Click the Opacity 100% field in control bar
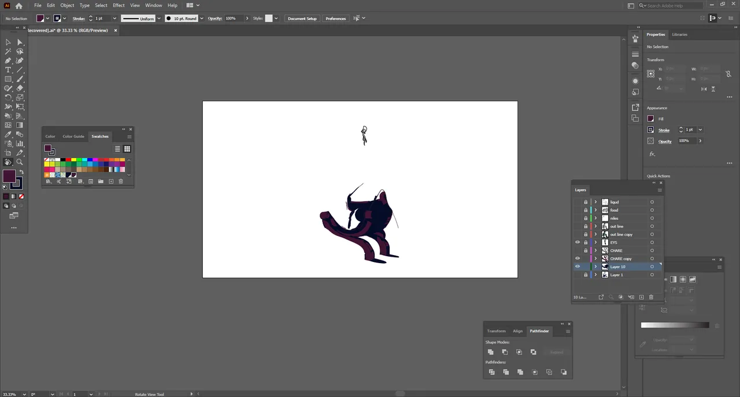This screenshot has width=740, height=397. tap(234, 18)
